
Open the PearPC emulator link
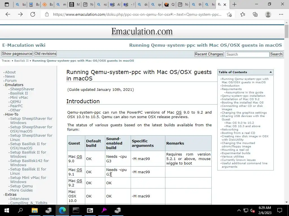click(16, 106)
